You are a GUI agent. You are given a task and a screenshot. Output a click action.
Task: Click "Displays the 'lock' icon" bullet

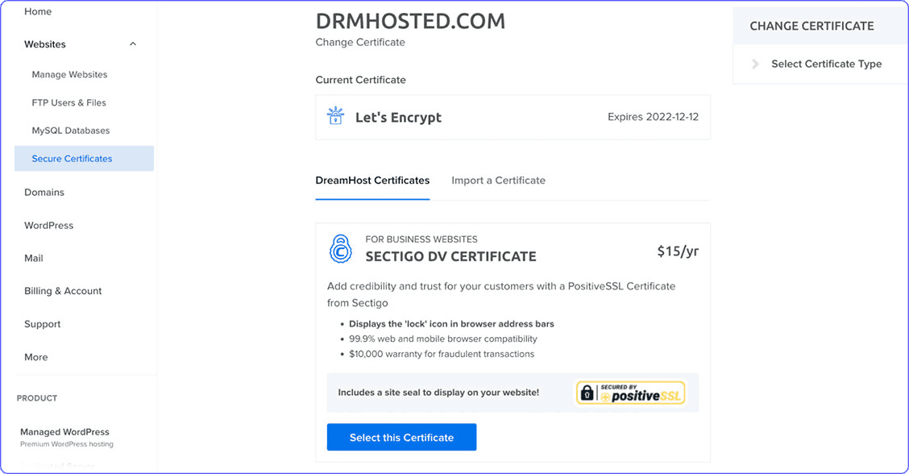pyautogui.click(x=451, y=324)
